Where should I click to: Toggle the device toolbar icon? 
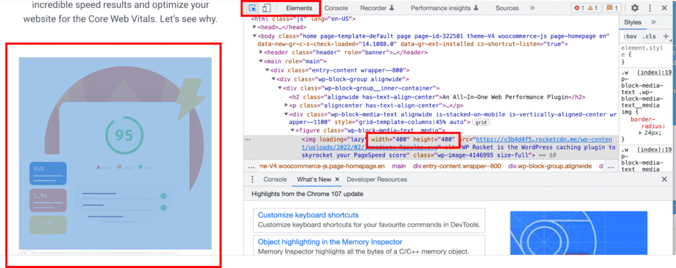tap(266, 8)
